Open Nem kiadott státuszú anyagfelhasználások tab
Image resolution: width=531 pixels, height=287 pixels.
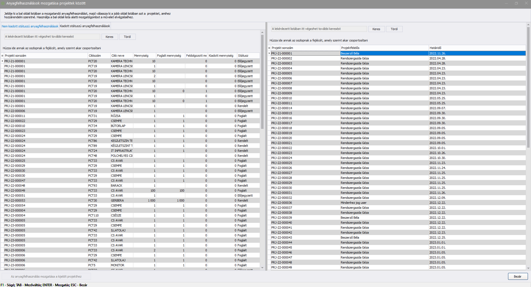(30, 26)
